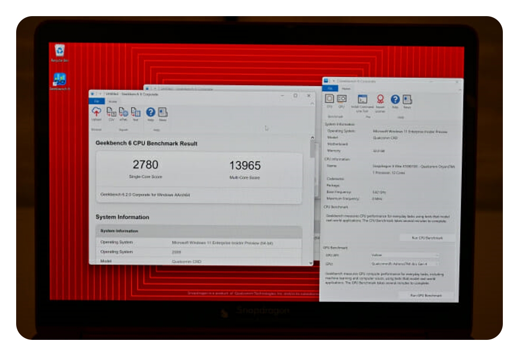Screen dimensions: 519x356
Task: Open File tab in result window
Action: (x=96, y=101)
